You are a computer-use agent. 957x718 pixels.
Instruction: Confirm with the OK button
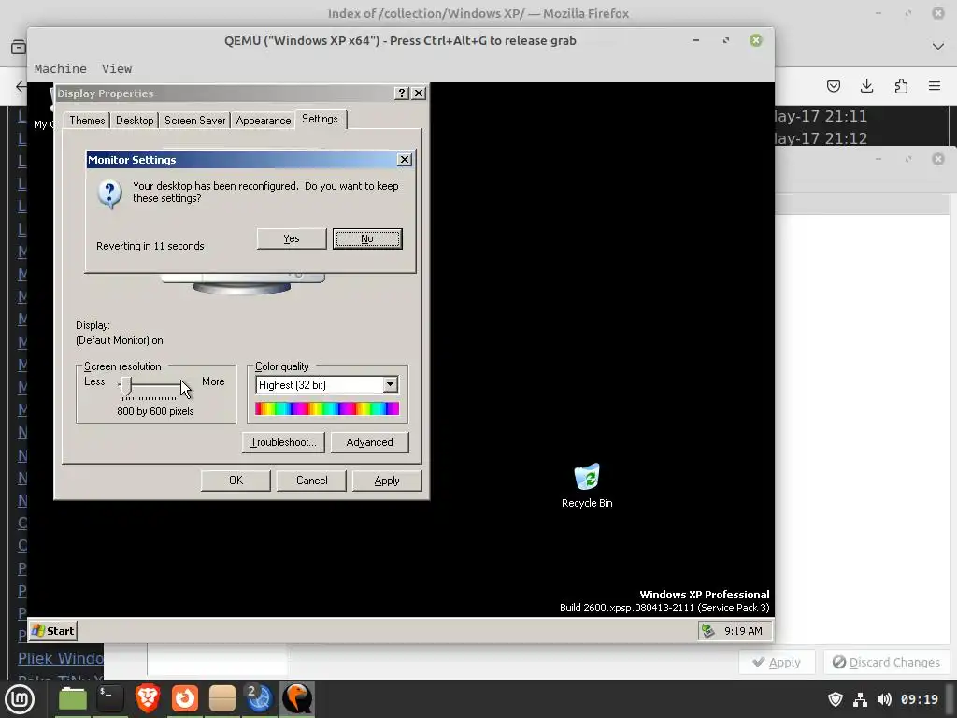(x=236, y=481)
